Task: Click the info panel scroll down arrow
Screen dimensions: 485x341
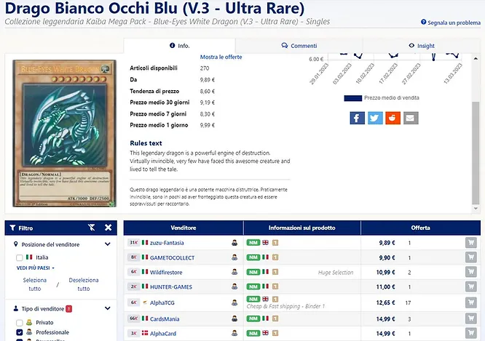Action: coord(476,209)
